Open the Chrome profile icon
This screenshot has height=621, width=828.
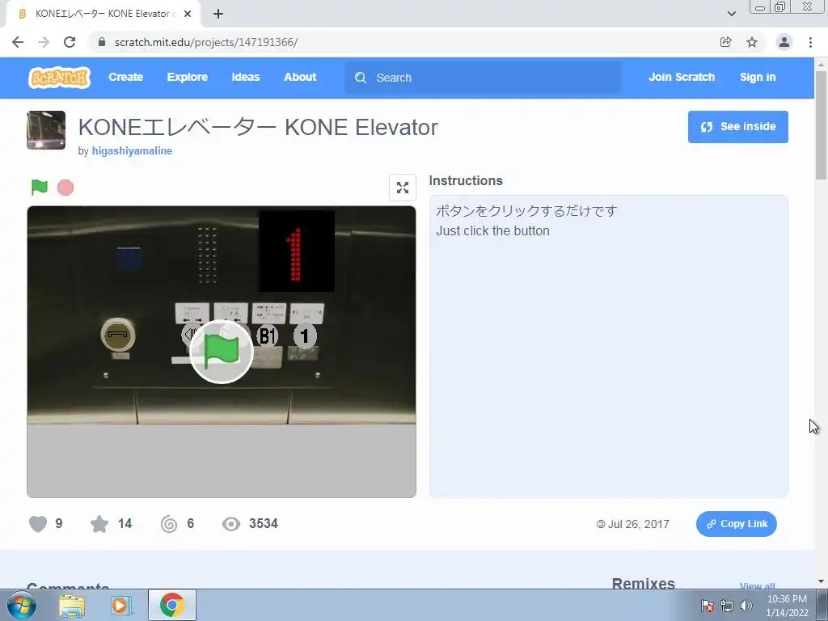coord(784,42)
